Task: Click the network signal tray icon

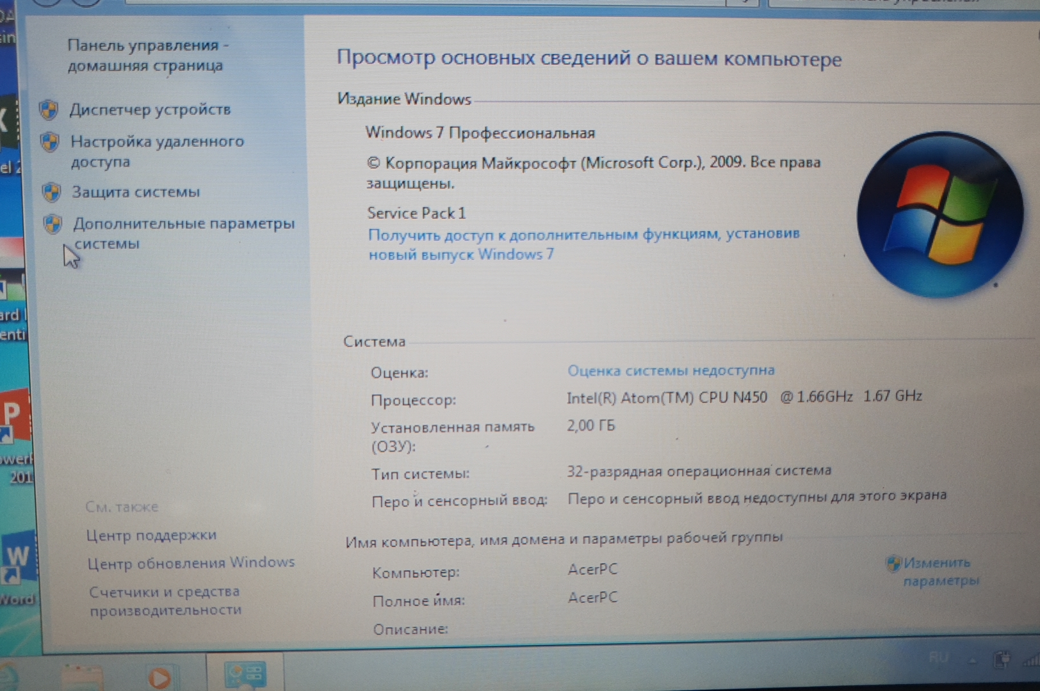Action: pyautogui.click(x=1031, y=659)
